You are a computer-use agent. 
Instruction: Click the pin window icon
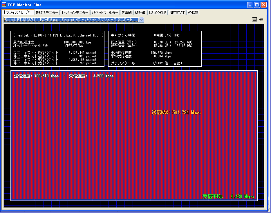pos(261,19)
